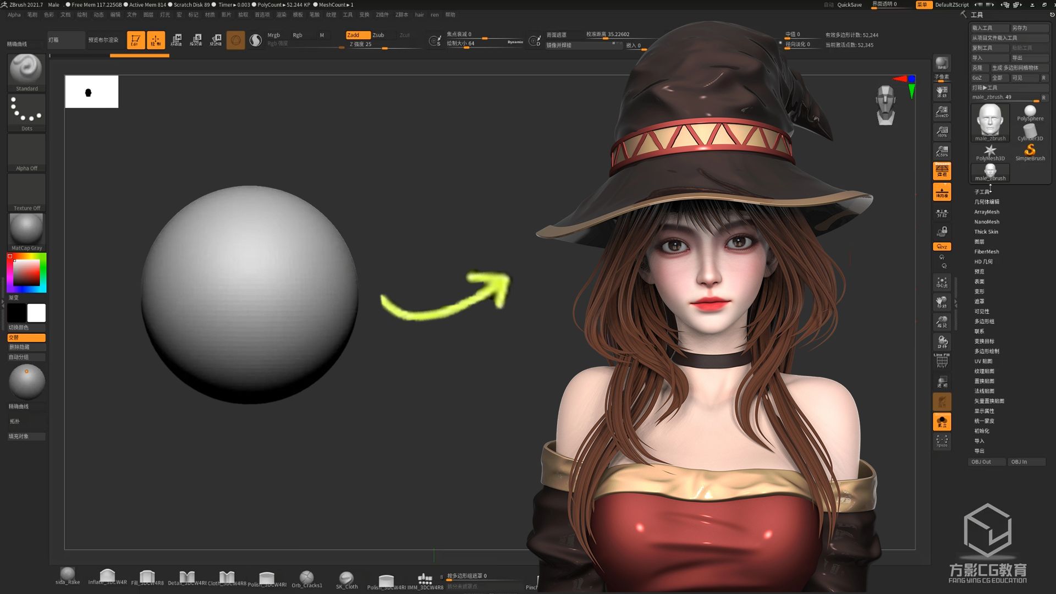Click the local lock icon

coord(942,231)
